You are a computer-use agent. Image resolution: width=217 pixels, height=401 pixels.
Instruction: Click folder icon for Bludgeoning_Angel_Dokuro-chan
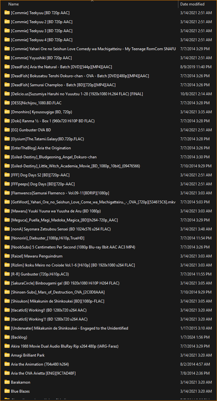(7, 157)
